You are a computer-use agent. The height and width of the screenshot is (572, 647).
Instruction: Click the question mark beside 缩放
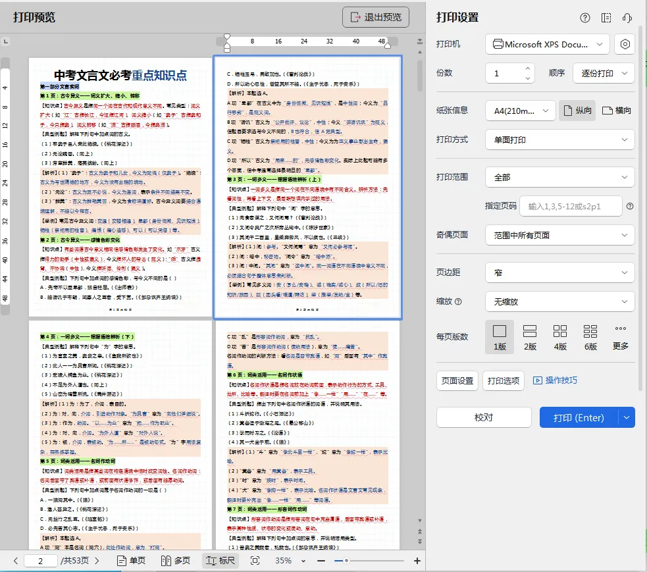pyautogui.click(x=458, y=301)
